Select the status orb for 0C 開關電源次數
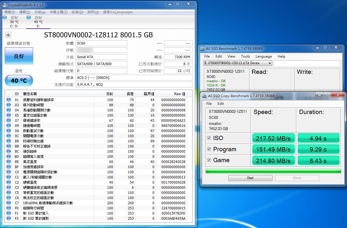The width and height of the screenshot is (347, 228). (9, 136)
